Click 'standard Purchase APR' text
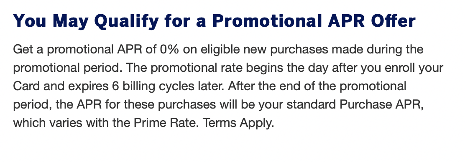This screenshot has height=162, width=465. pos(354,104)
